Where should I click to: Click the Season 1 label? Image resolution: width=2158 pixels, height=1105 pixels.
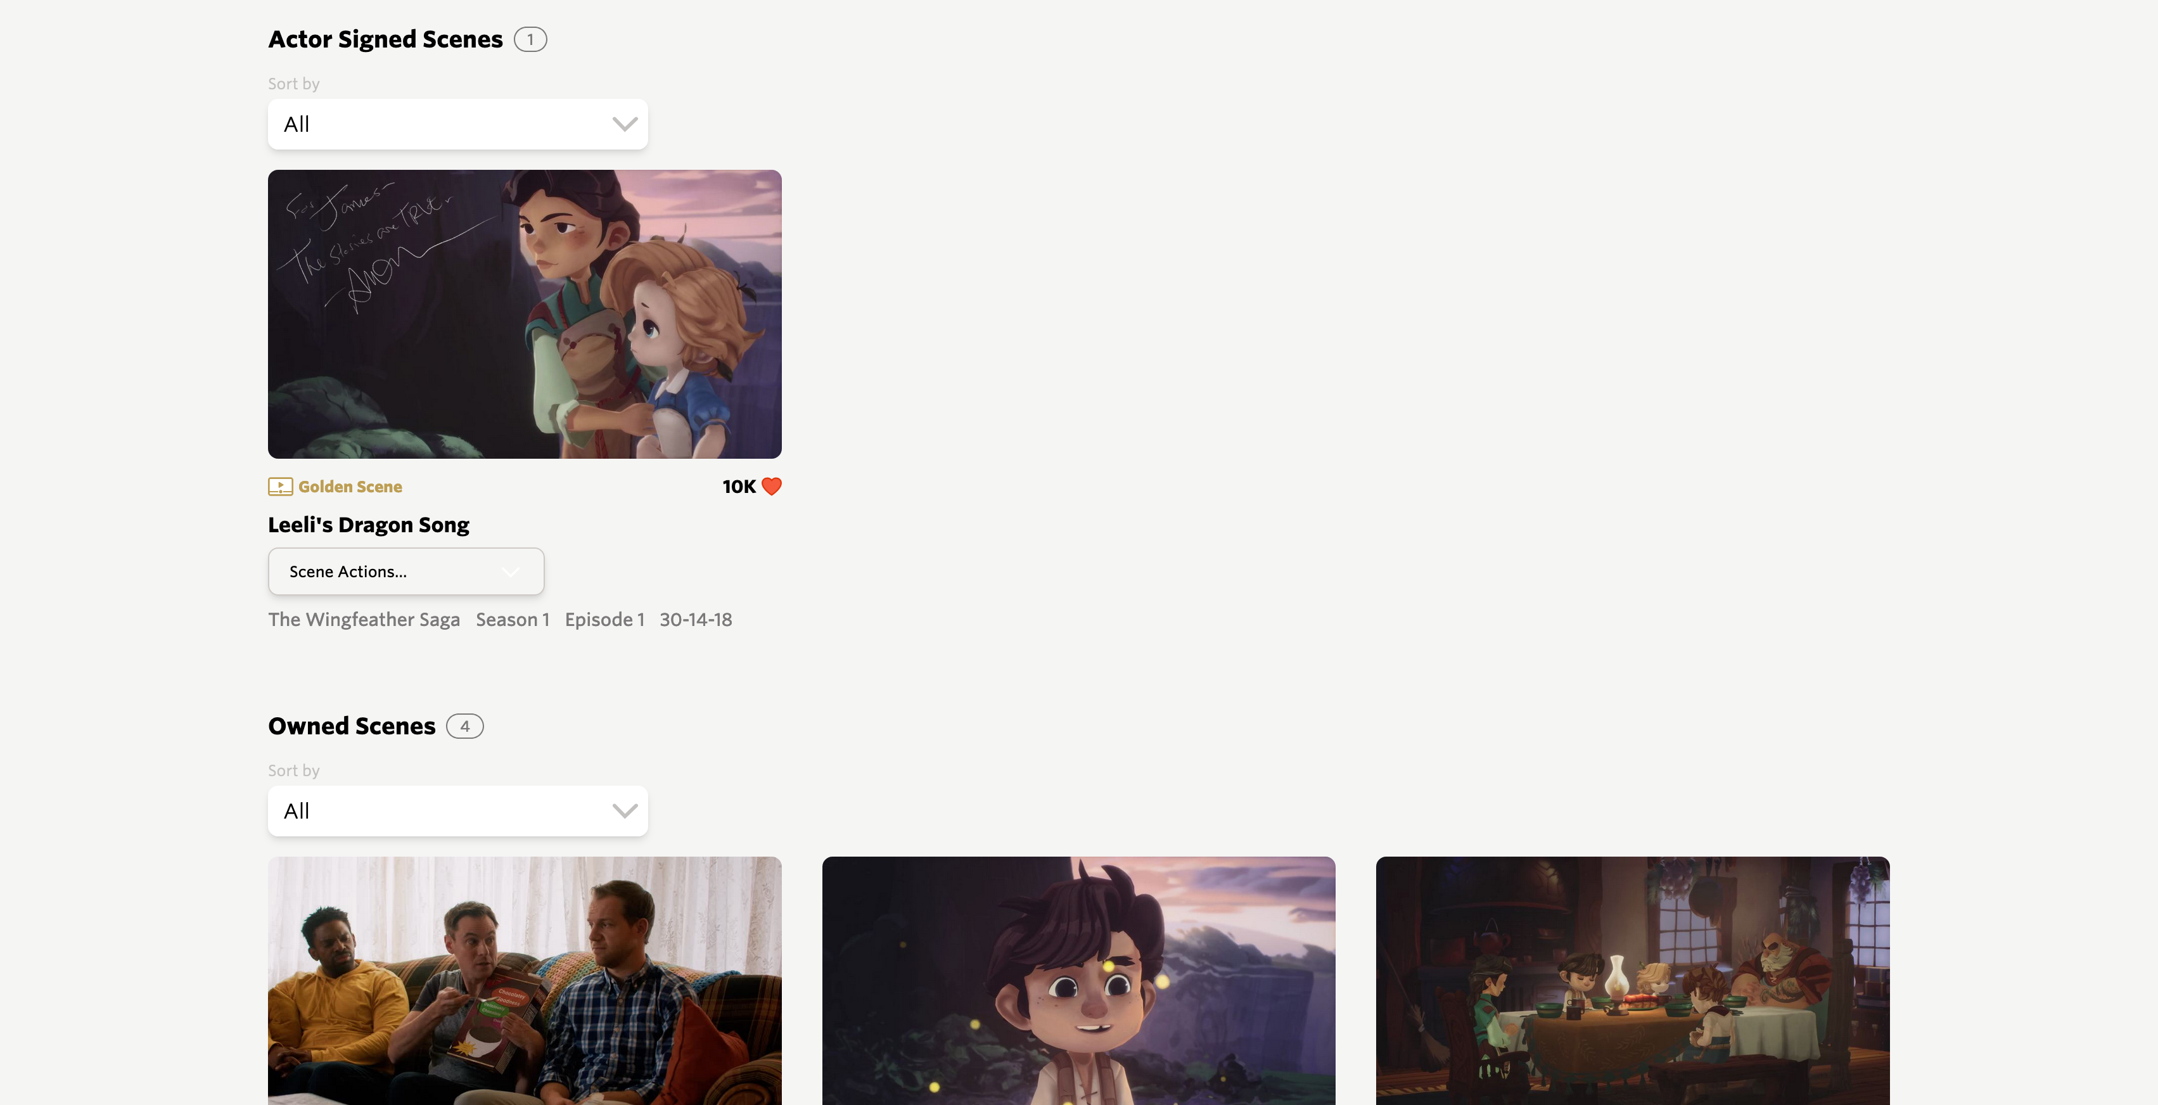point(513,619)
